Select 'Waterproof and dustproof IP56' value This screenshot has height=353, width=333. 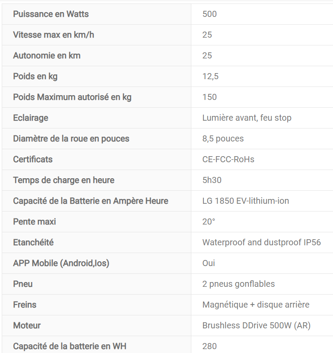tap(261, 243)
